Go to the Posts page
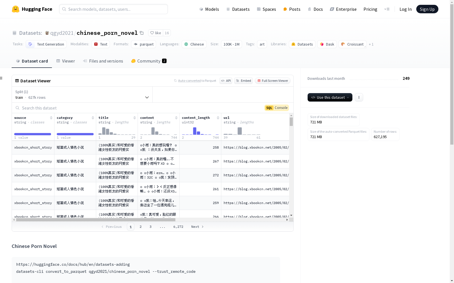The image size is (454, 283). [292, 9]
